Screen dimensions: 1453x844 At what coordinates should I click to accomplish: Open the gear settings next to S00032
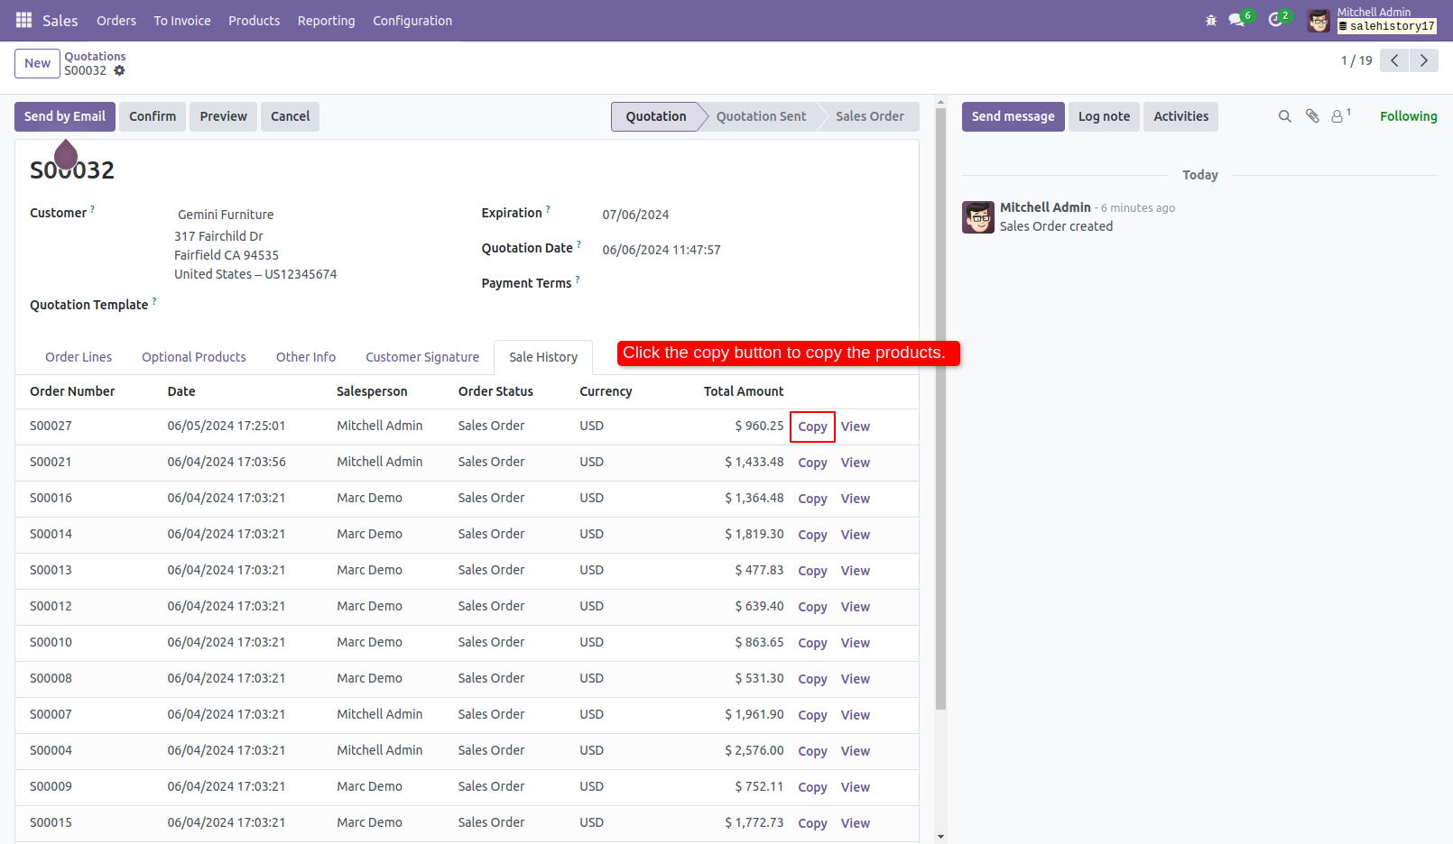tap(120, 70)
